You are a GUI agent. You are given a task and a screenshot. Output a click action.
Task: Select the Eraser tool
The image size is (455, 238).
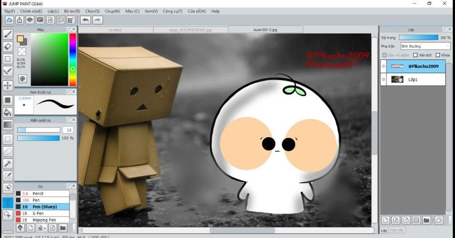[x=8, y=47]
